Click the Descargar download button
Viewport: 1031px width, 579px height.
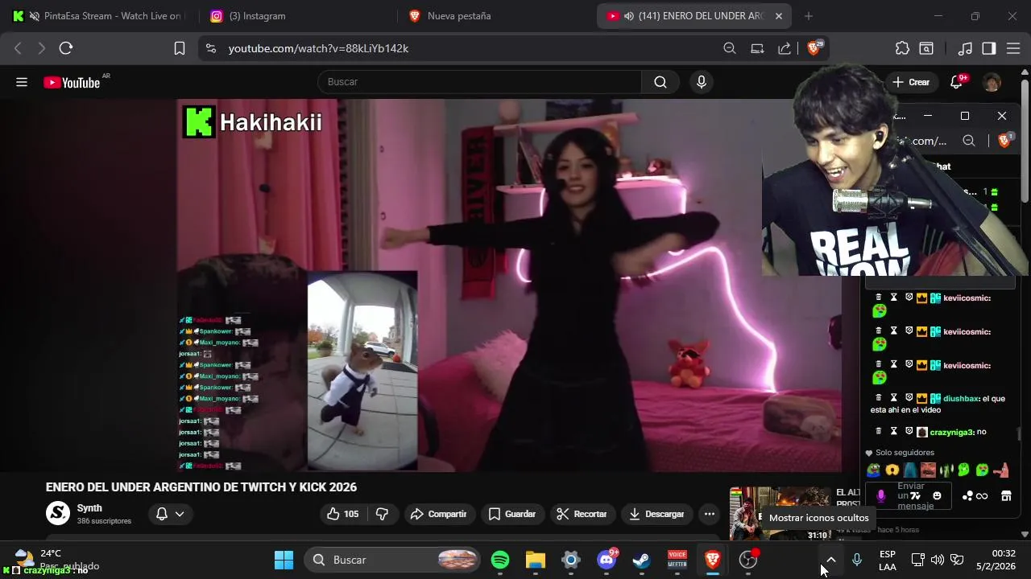[656, 514]
